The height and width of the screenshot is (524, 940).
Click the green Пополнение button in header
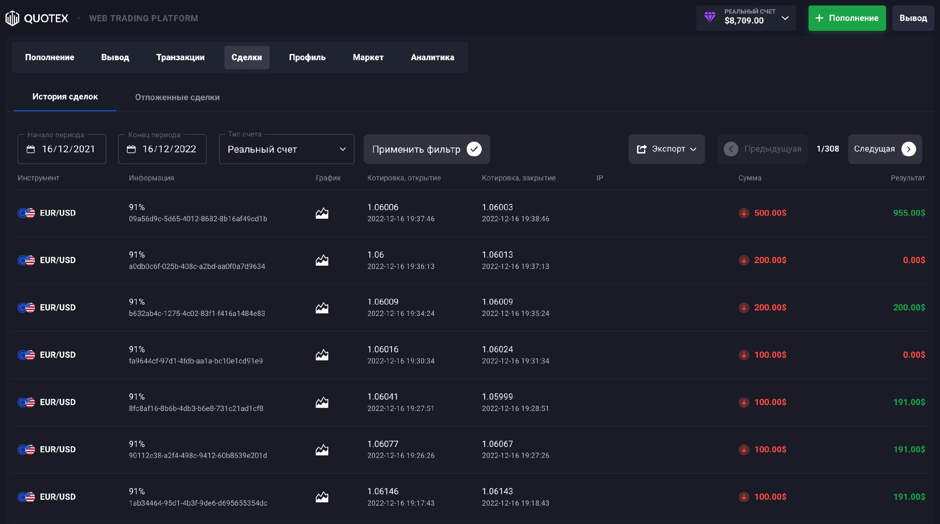coord(847,18)
